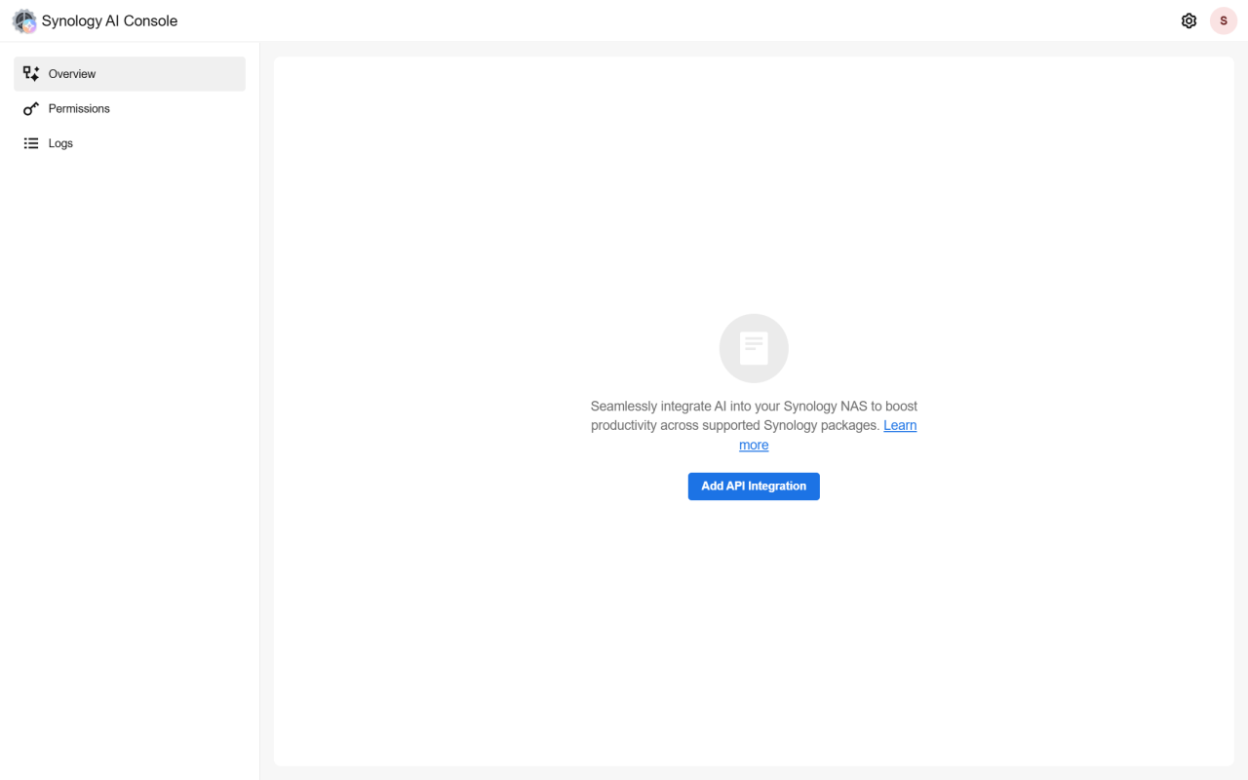The width and height of the screenshot is (1248, 780).
Task: Click the "Seamlessly integrate AI" description text
Action: (663, 406)
